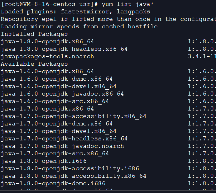Image resolution: width=216 pixels, height=193 pixels.
Task: Click the java-1.8.0-openjdk-demo.i686 entry
Action: (x=53, y=183)
